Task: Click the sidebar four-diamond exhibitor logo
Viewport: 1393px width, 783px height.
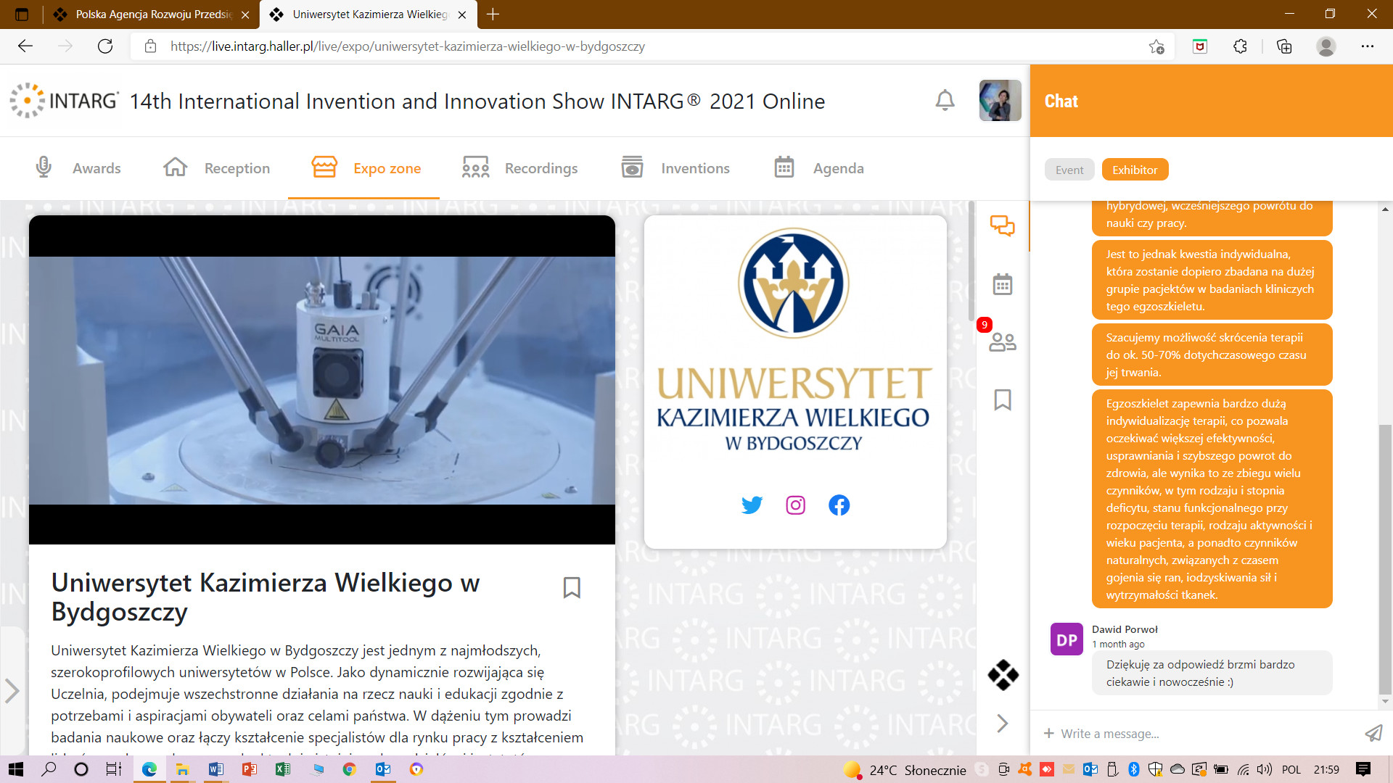Action: (1003, 675)
